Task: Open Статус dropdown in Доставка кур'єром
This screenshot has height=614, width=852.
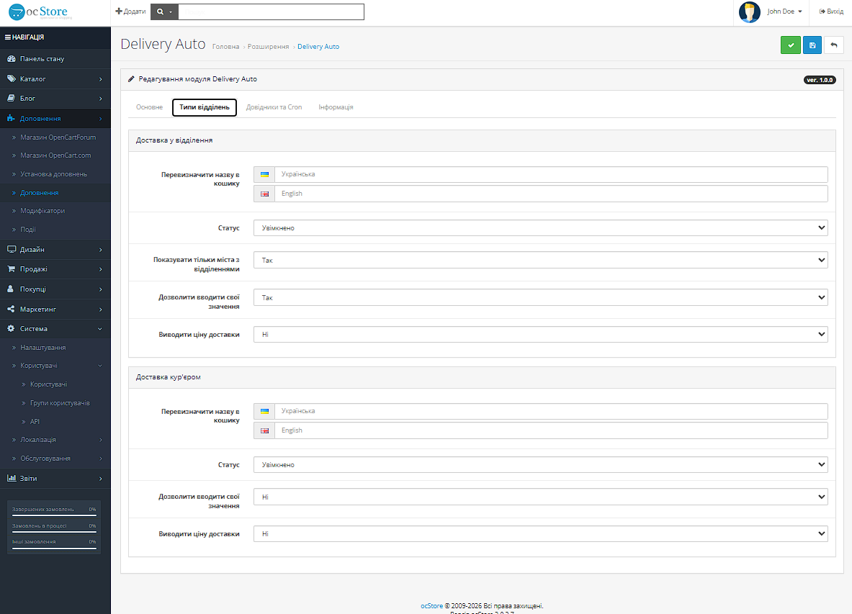Action: point(541,465)
